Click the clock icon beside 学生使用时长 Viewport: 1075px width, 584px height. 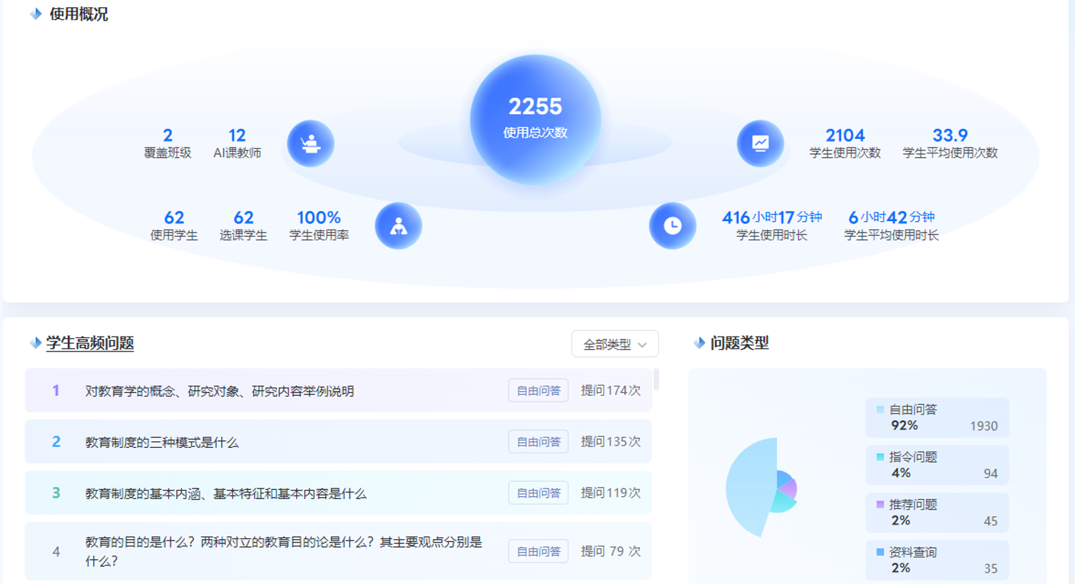coord(671,225)
